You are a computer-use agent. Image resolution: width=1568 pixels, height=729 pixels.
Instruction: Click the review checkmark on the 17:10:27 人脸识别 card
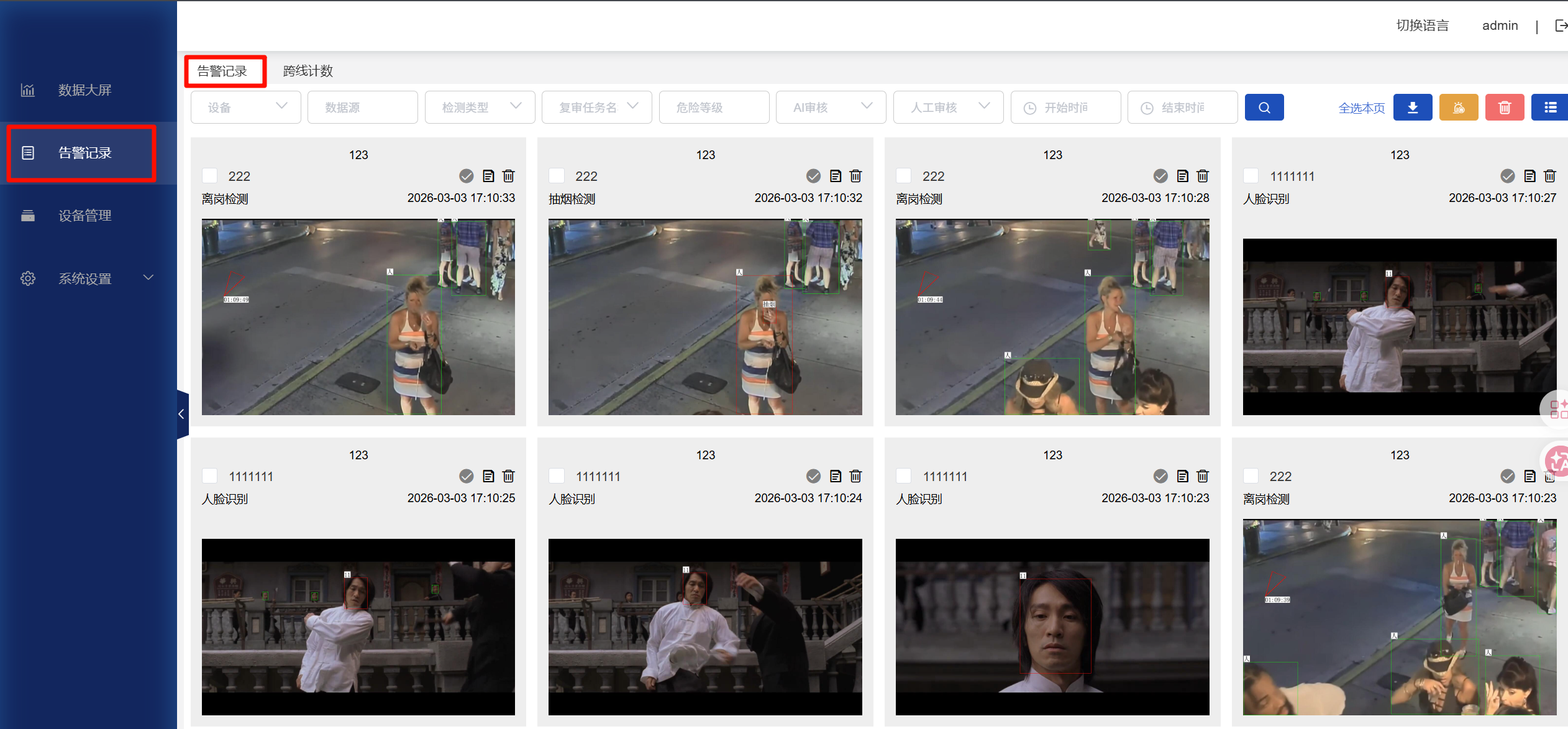[1507, 176]
